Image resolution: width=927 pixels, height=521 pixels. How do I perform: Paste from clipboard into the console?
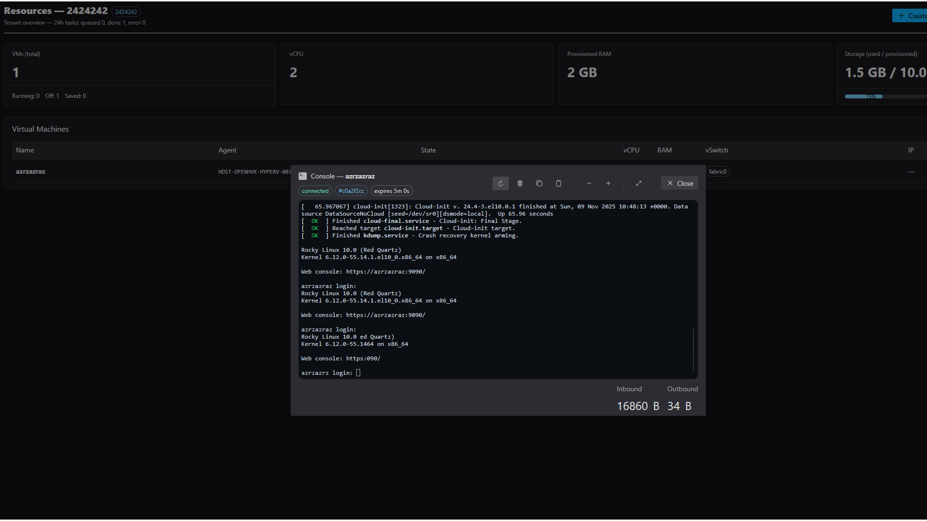[x=558, y=183]
